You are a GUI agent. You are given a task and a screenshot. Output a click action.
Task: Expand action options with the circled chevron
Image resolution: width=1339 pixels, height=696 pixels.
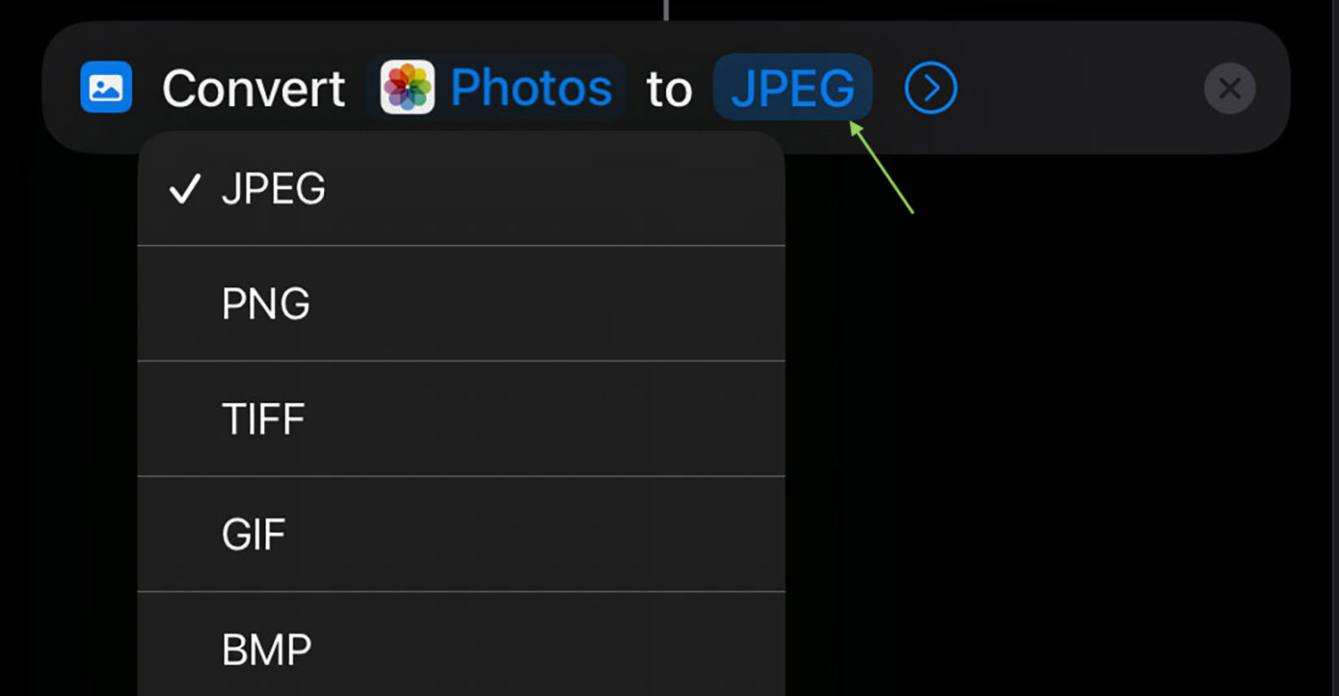[931, 87]
